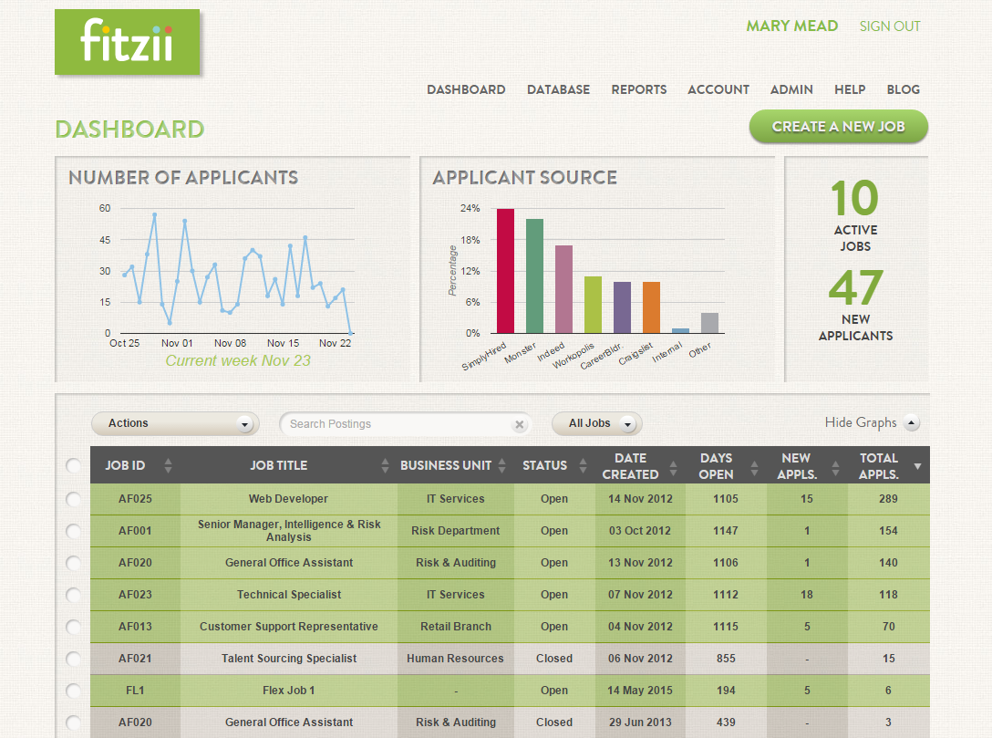Click the Retail Branch cell
Image resolution: width=992 pixels, height=738 pixels.
(x=456, y=627)
